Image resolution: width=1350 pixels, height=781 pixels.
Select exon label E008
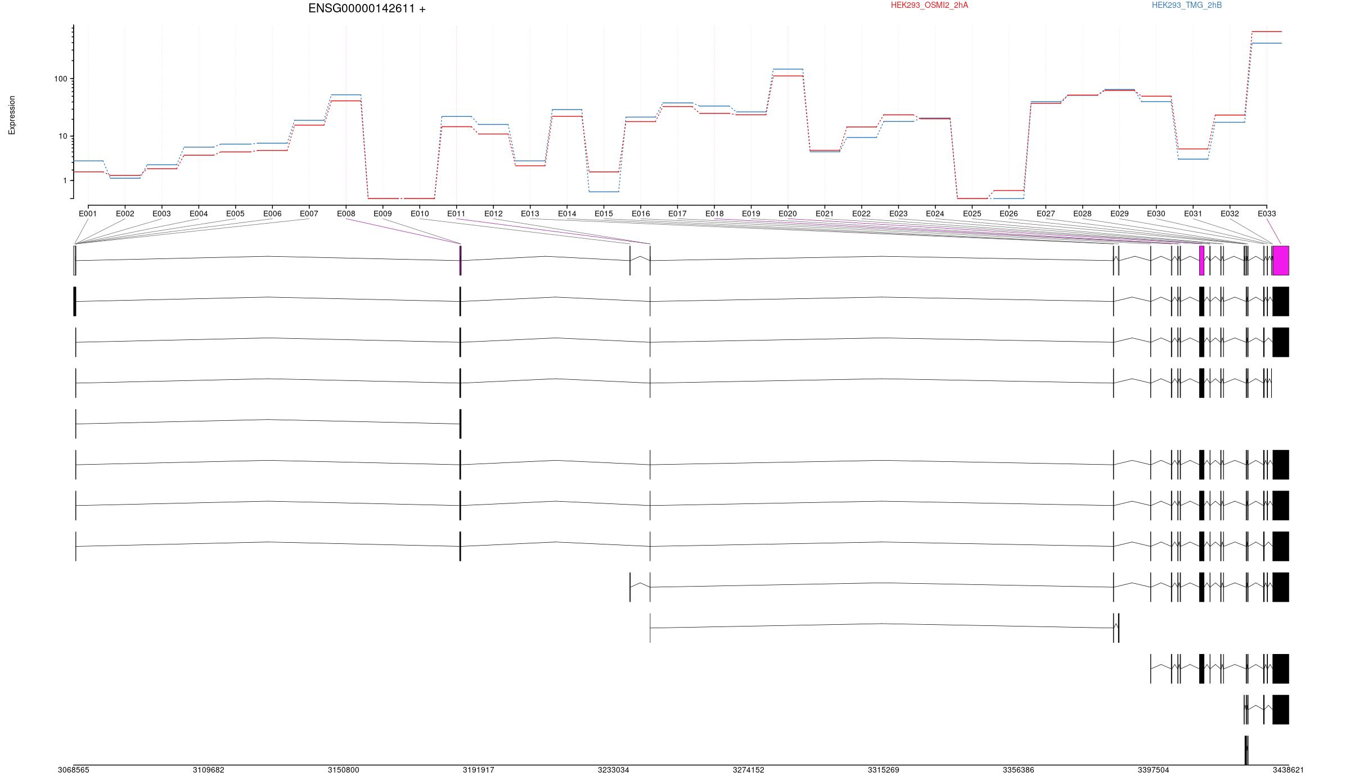[x=346, y=214]
